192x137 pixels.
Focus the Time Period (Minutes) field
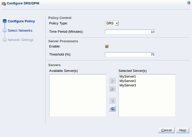click(130, 32)
